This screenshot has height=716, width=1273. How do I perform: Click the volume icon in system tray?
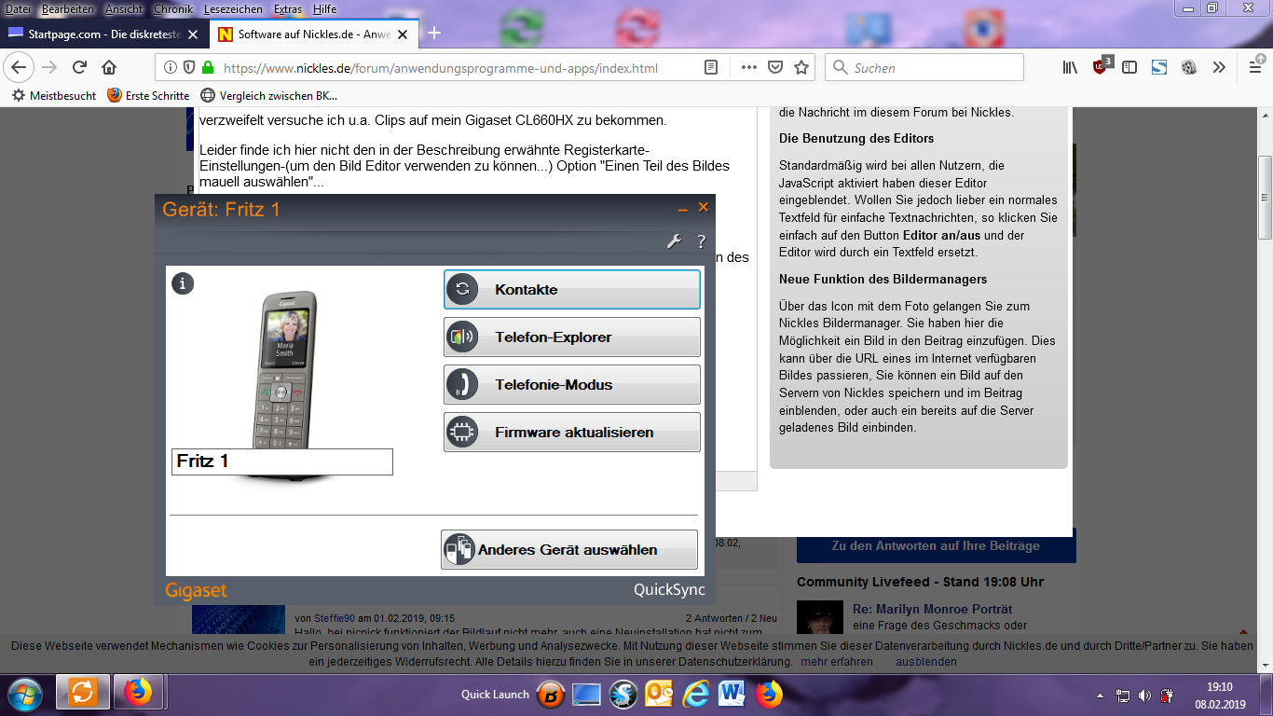coord(1144,695)
